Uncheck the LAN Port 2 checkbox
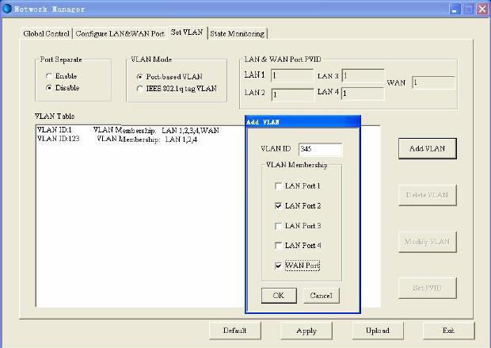491x348 pixels. pos(278,205)
